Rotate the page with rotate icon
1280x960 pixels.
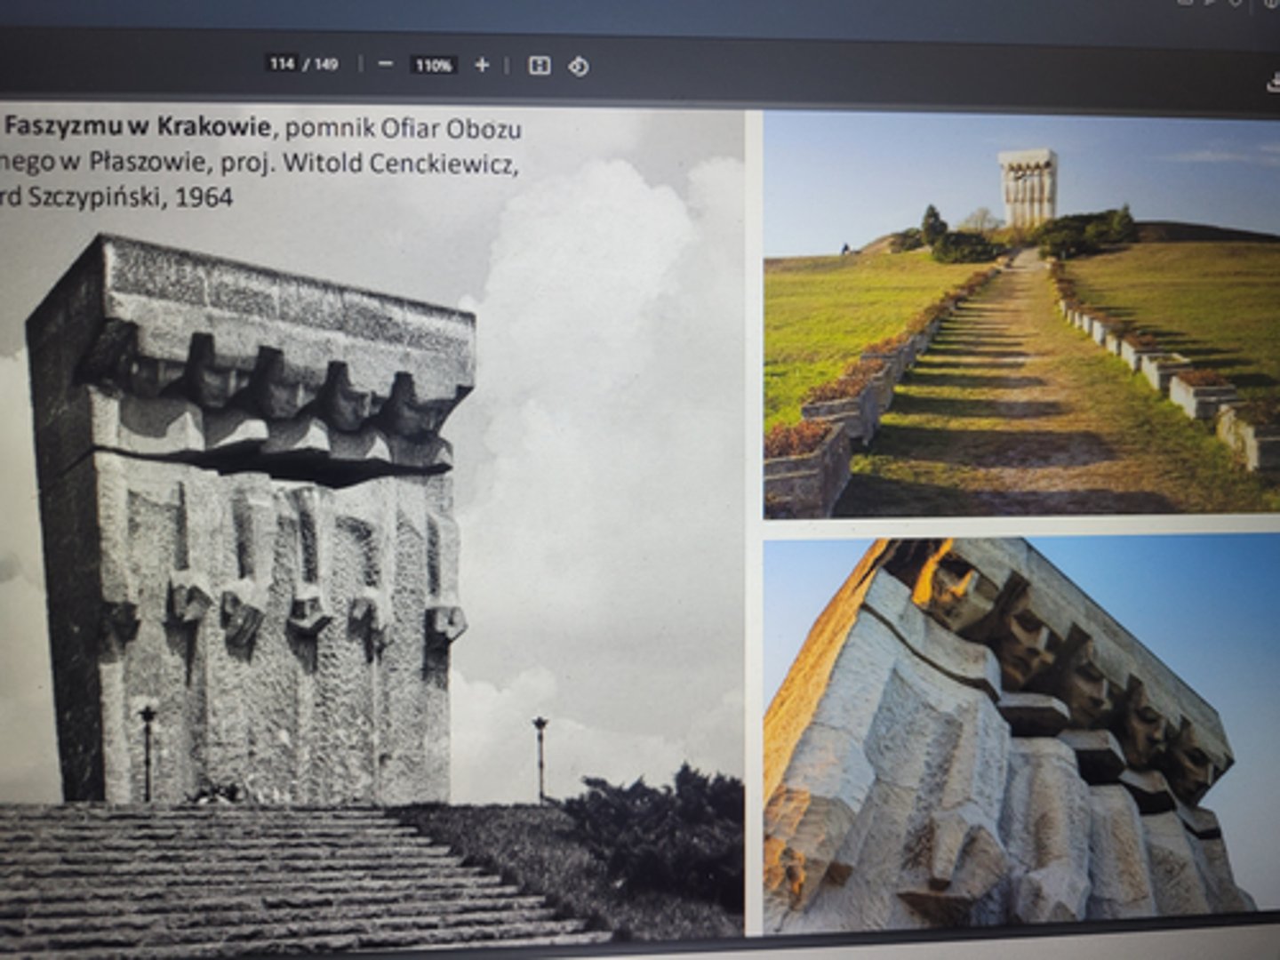579,67
